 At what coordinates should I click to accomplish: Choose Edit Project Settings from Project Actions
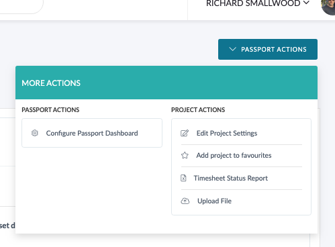(242, 134)
